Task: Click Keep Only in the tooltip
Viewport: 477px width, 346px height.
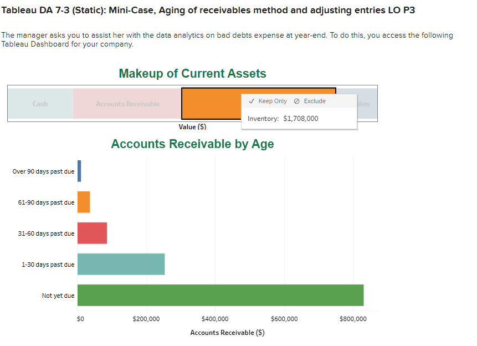Action: 268,101
